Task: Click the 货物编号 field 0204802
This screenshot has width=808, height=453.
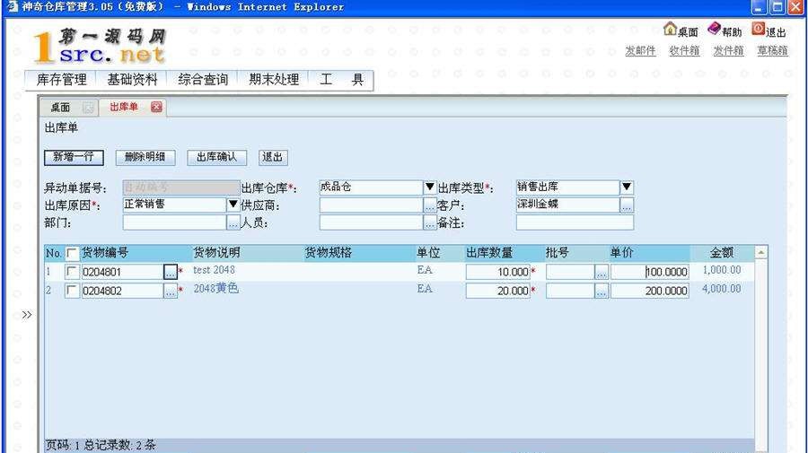Action: [123, 291]
